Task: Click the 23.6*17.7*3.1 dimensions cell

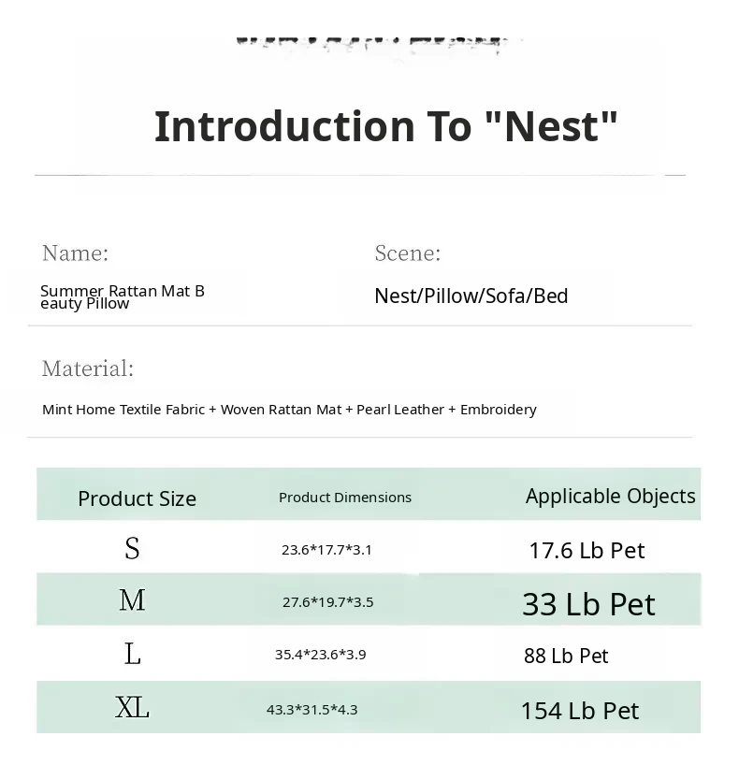Action: pyautogui.click(x=326, y=549)
